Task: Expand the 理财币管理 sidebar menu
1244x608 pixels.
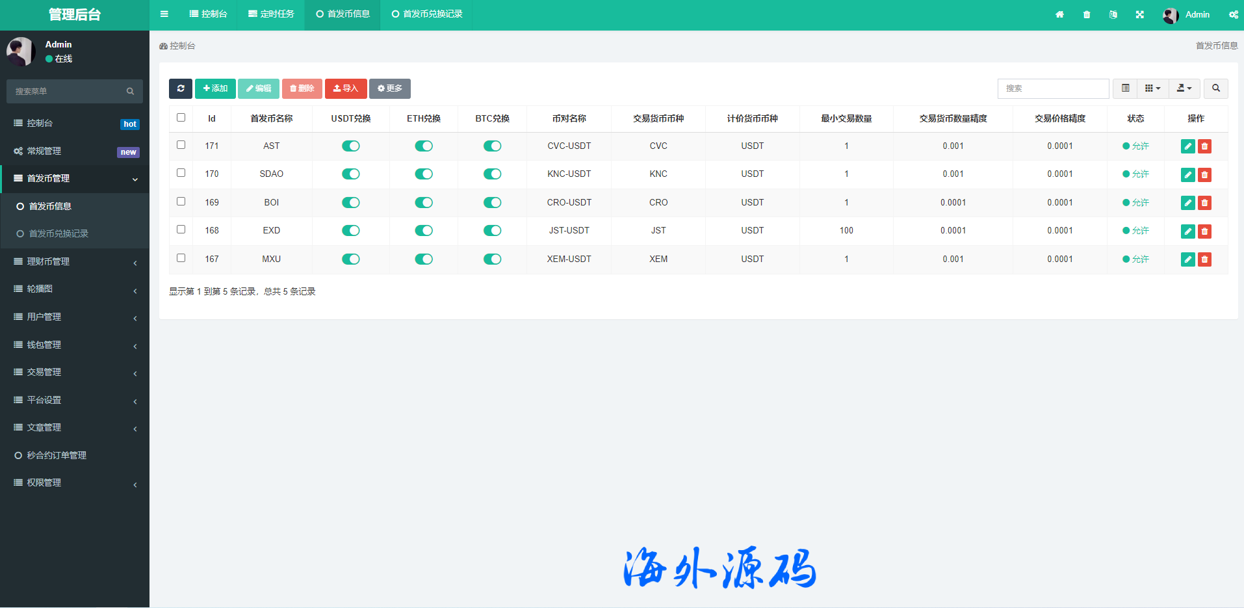Action: tap(75, 261)
